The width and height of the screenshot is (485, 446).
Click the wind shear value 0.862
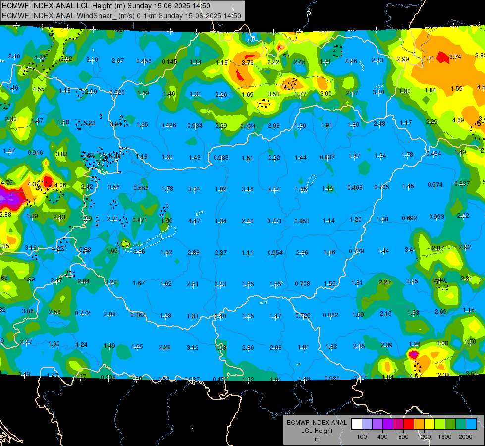pyautogui.click(x=330, y=315)
